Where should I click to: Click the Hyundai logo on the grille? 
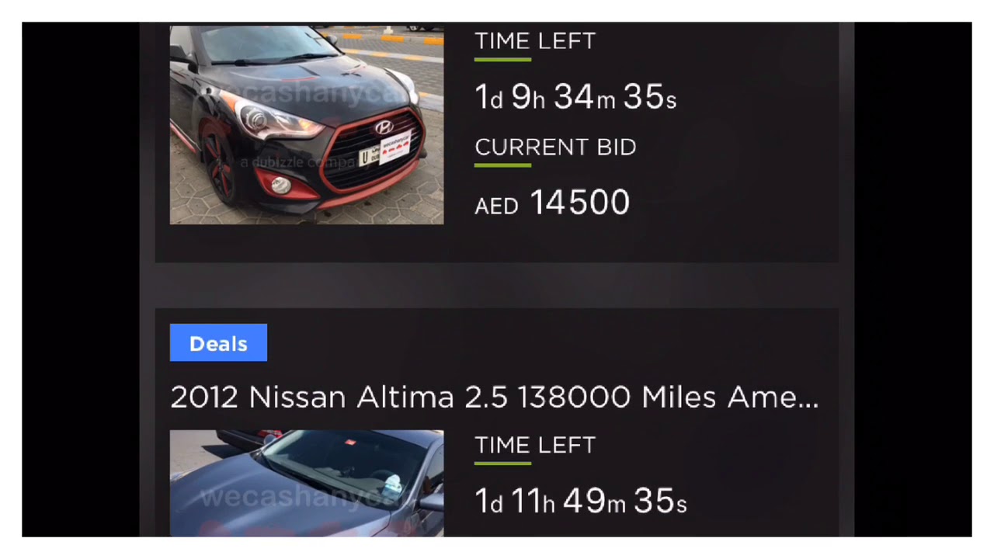[384, 127]
